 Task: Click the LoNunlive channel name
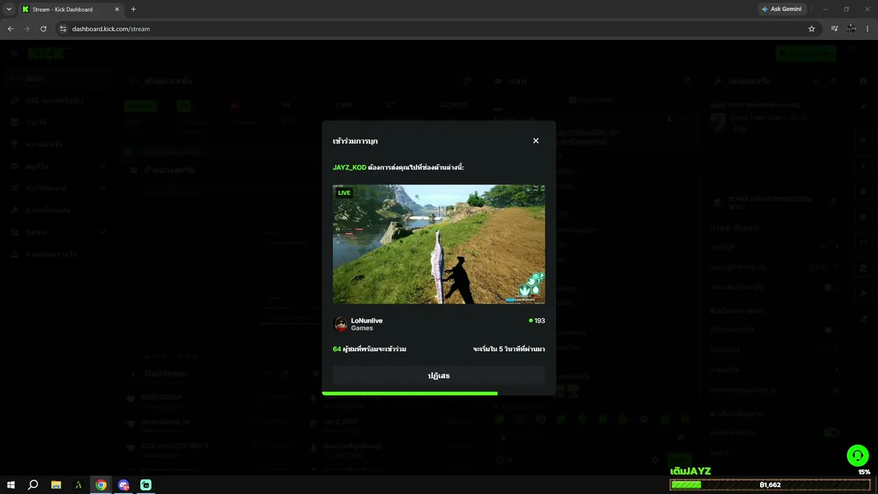coord(367,320)
